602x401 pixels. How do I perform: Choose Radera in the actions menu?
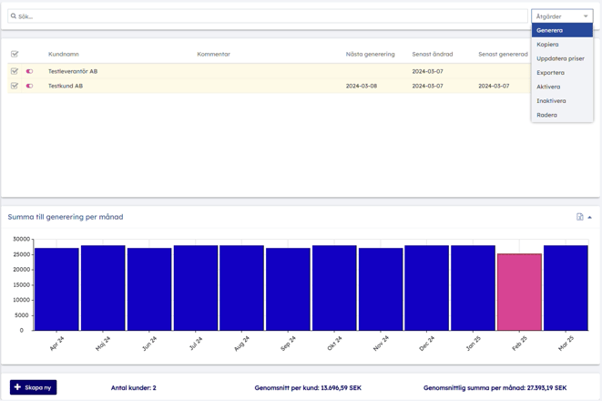point(546,115)
